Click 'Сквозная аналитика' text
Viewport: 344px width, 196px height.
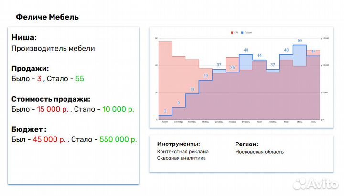click(x=181, y=158)
